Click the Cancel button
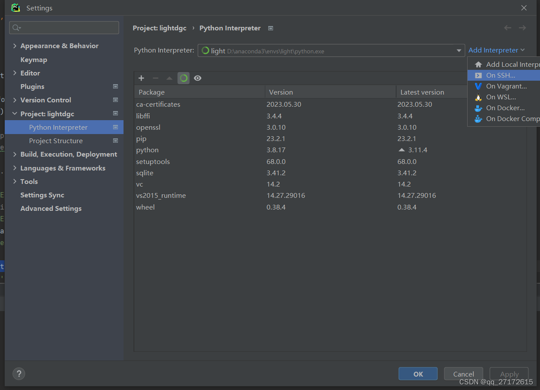This screenshot has height=390, width=540. point(464,374)
